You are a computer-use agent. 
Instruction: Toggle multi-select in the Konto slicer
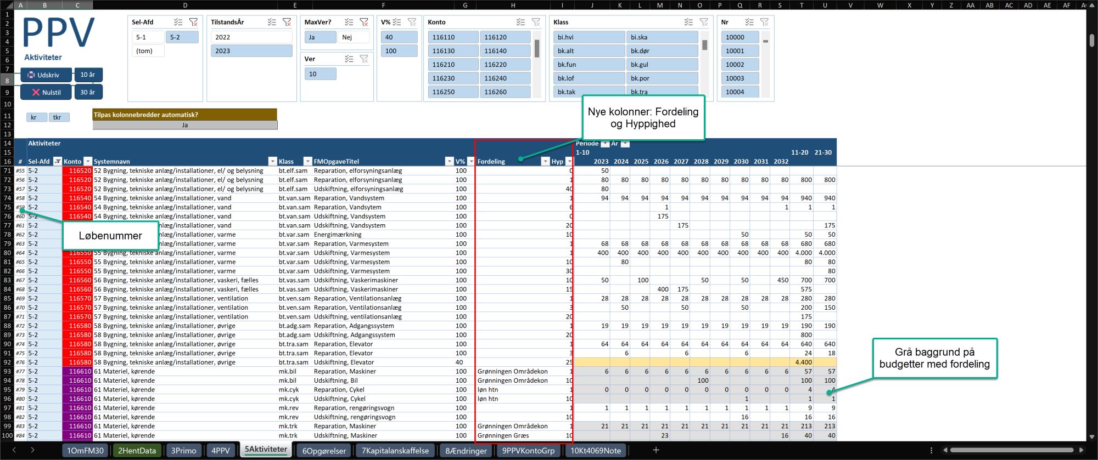click(521, 22)
